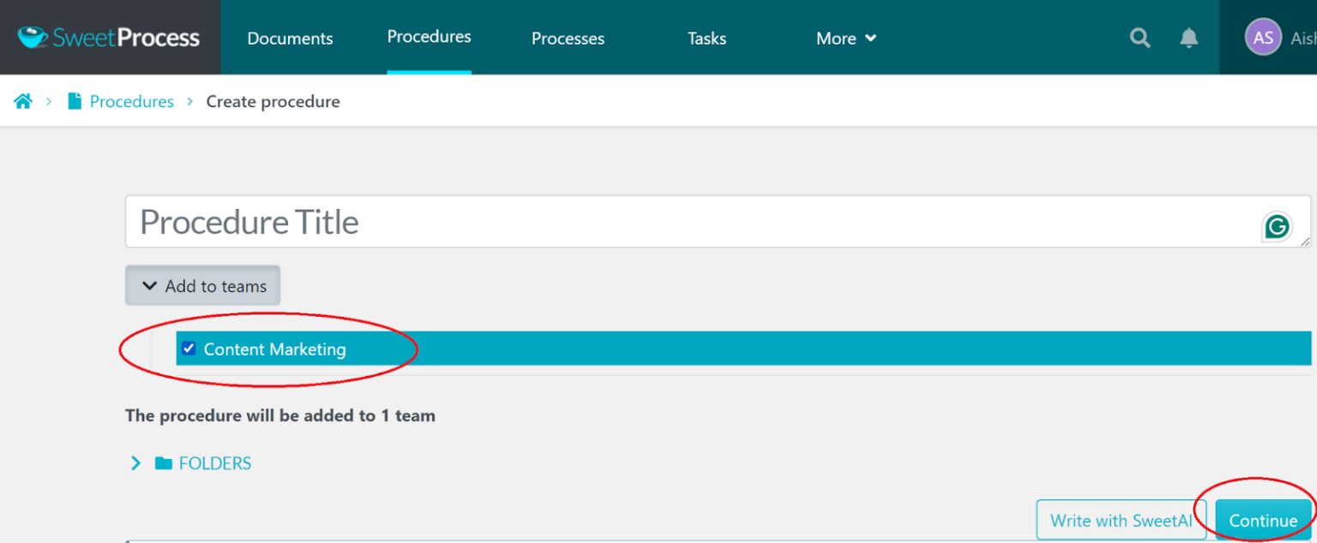Image resolution: width=1317 pixels, height=543 pixels.
Task: Open the Documents menu
Action: pyautogui.click(x=290, y=39)
